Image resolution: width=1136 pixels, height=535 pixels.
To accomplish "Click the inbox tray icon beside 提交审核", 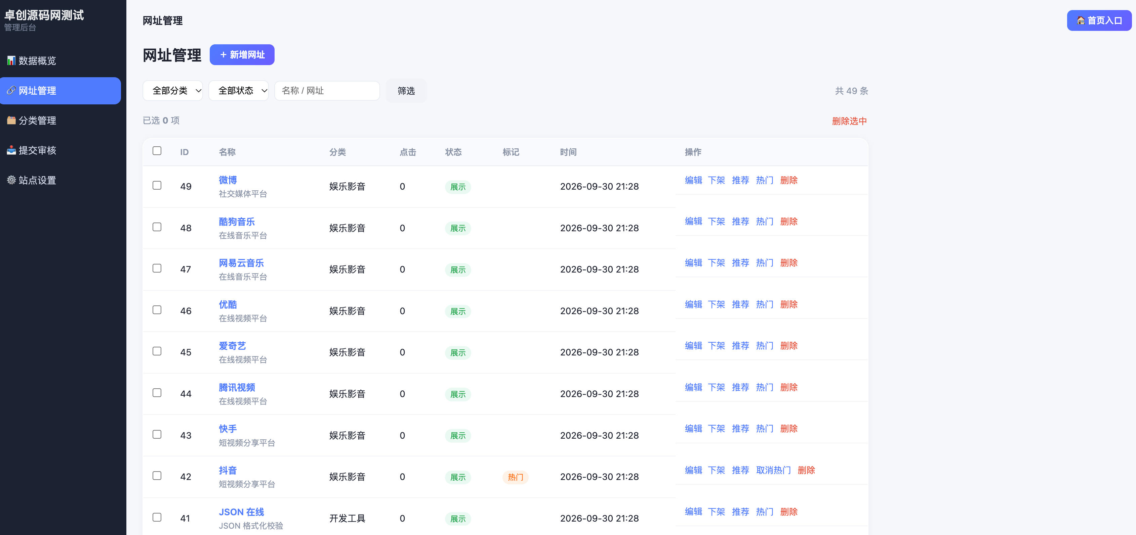I will tap(11, 150).
